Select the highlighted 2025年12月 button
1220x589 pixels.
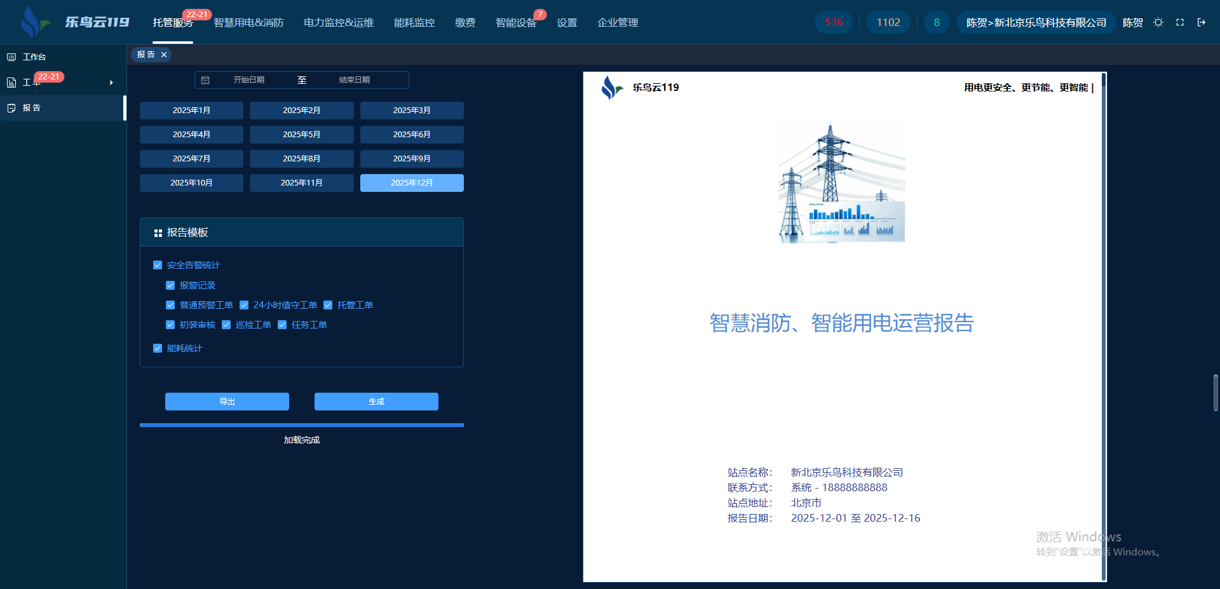click(x=412, y=183)
